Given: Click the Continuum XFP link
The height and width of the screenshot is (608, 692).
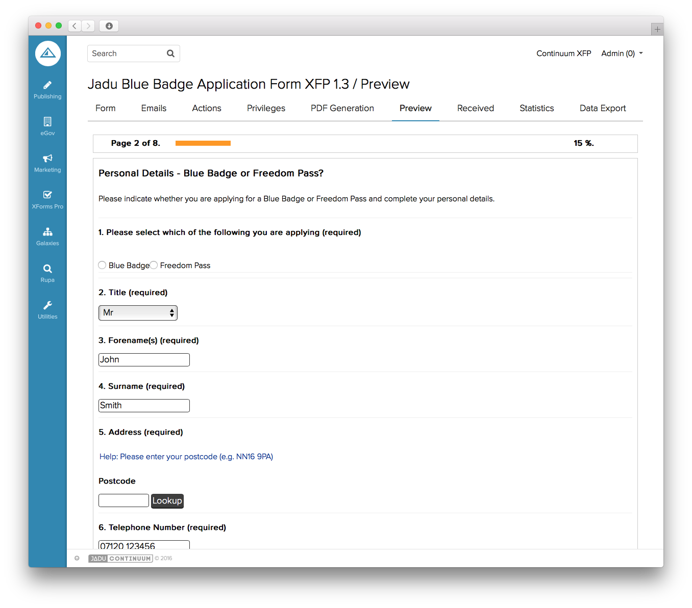Looking at the screenshot, I should click(x=564, y=54).
